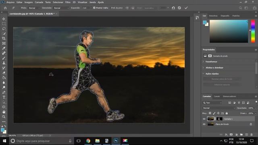Commit puppet warp with checkmark
Viewport: 258px width, 145px height.
pyautogui.click(x=186, y=8)
